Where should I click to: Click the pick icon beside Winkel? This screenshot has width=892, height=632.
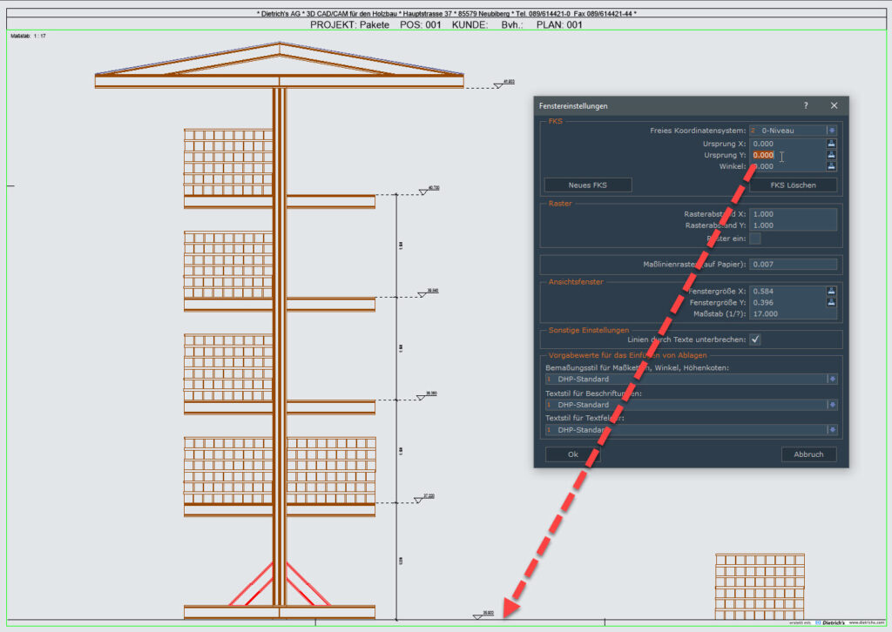(x=831, y=166)
